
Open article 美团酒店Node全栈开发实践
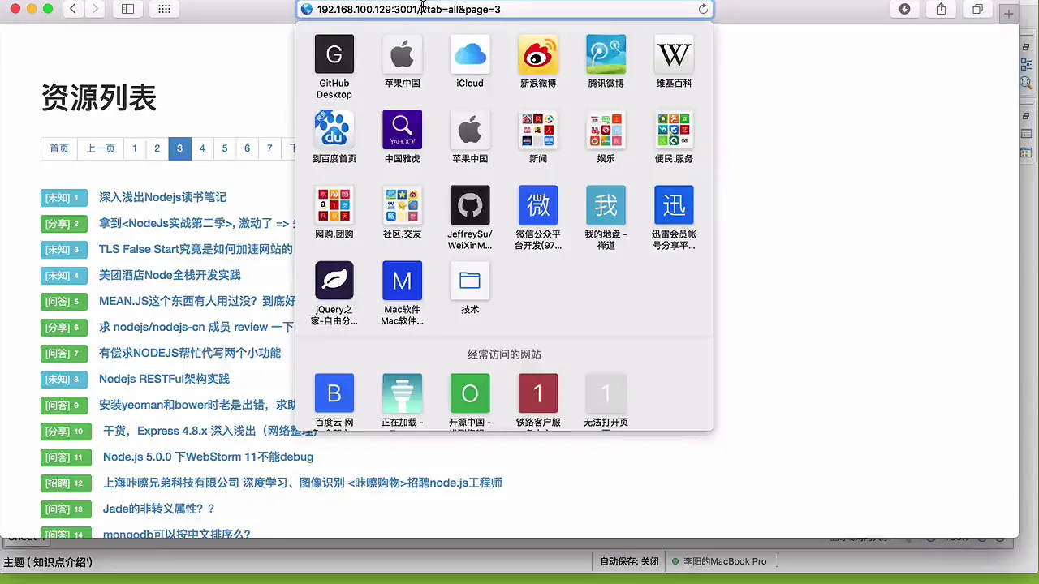170,275
